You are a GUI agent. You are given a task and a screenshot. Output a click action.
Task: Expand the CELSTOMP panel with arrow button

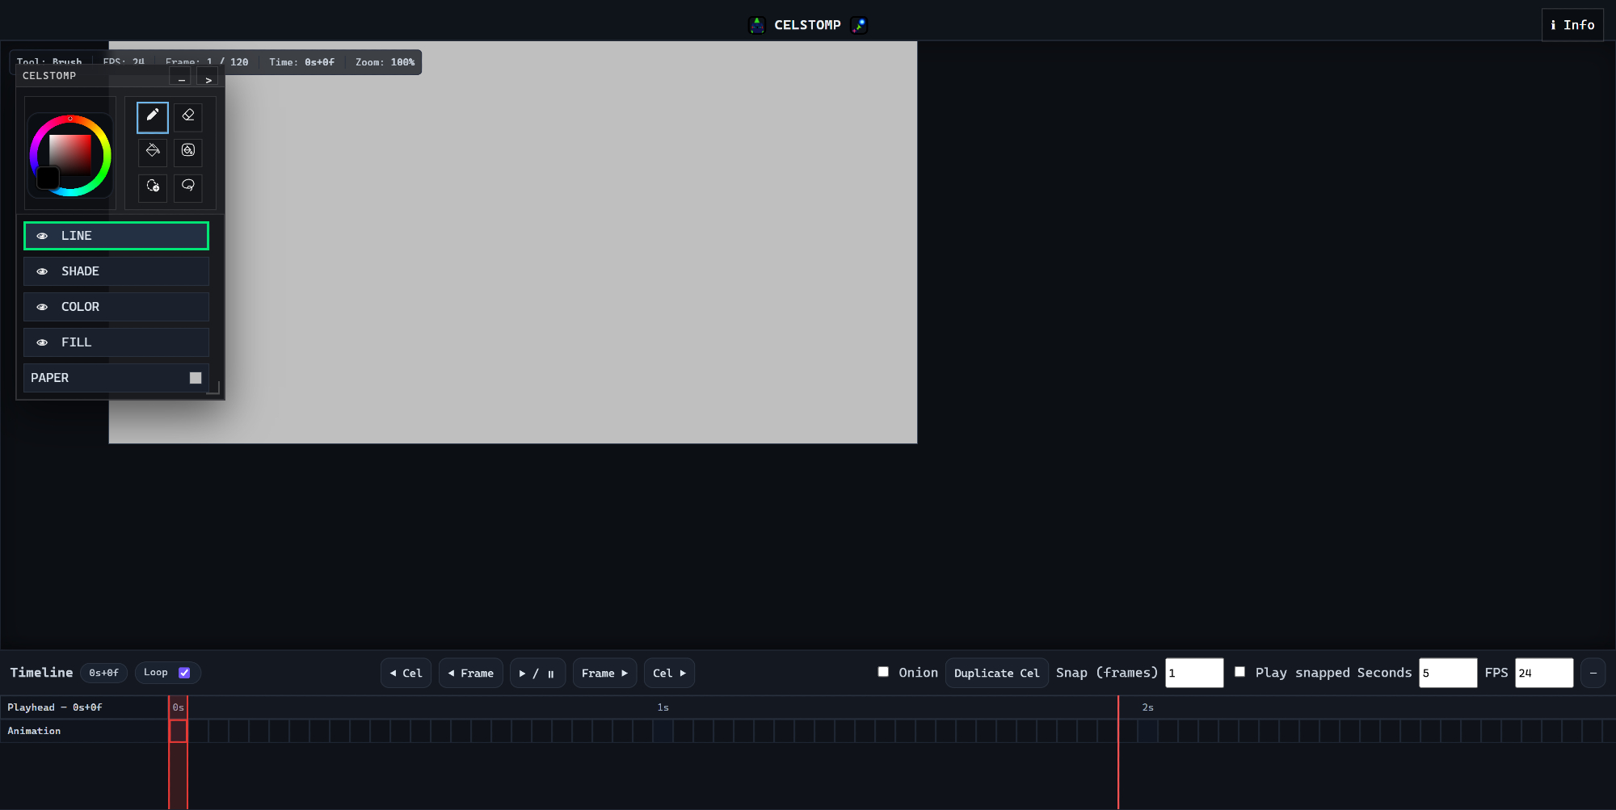click(208, 79)
